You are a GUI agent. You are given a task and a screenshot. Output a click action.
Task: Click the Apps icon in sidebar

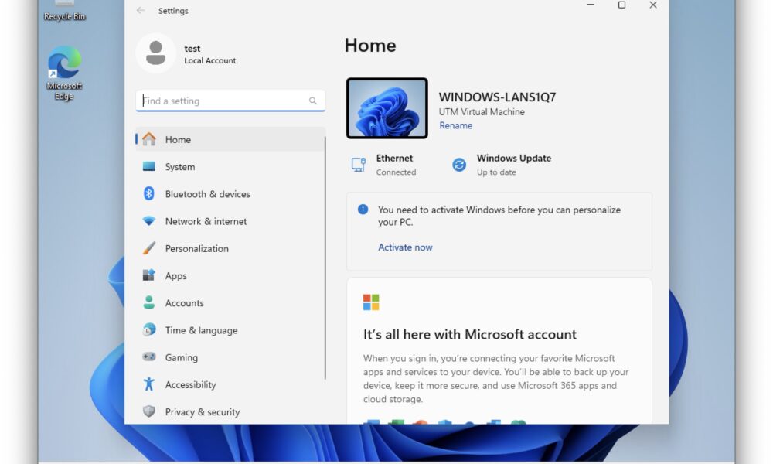click(x=149, y=275)
